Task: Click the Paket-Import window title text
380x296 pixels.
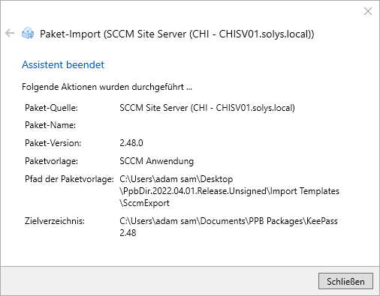Action: (x=177, y=34)
